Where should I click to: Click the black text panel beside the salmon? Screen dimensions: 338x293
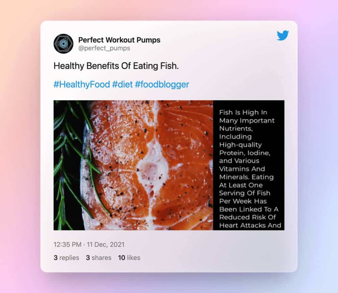click(249, 165)
